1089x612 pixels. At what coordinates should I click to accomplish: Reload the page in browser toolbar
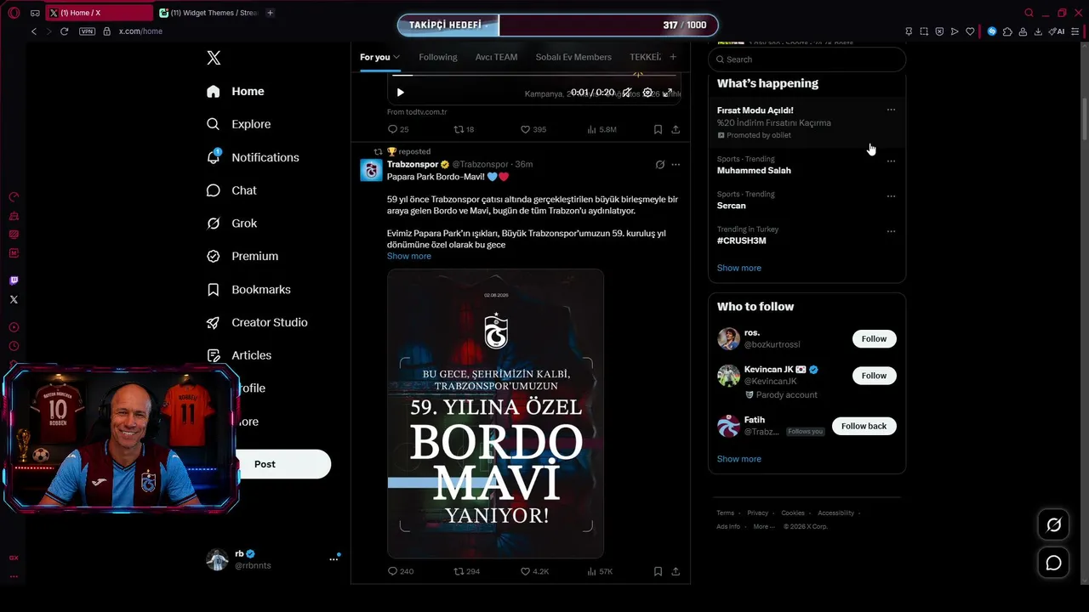pos(64,31)
